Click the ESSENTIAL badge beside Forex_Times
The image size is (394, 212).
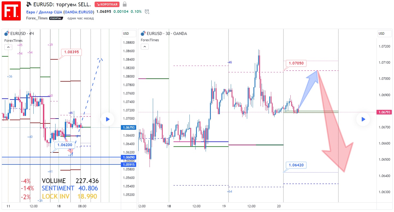click(56, 18)
